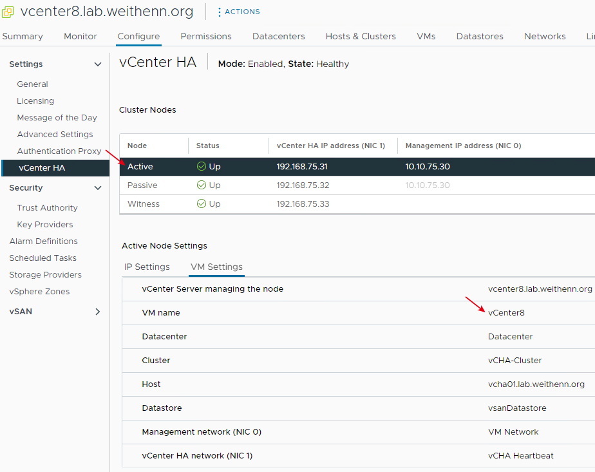Select the Configure tab
Viewport: 595px width, 472px height.
pyautogui.click(x=138, y=37)
